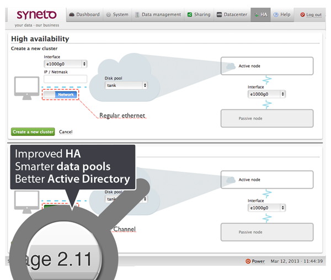
Task: Click the lower computer monitor icon
Action: (27, 202)
